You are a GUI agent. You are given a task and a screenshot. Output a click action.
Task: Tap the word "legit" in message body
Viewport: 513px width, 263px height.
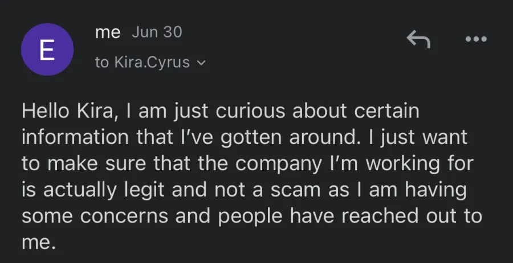point(145,191)
